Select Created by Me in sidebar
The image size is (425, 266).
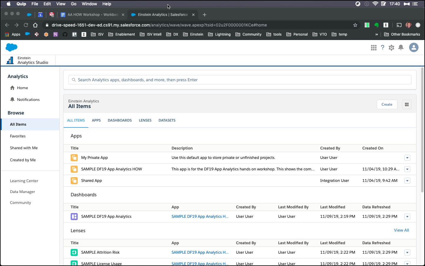pos(23,160)
